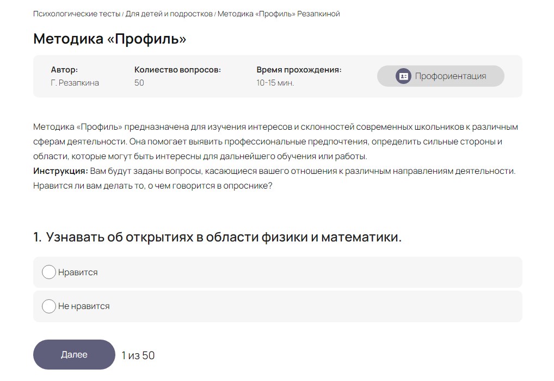554x381 pixels.
Task: Click the ID card icon in Профориентация badge
Action: [x=403, y=76]
